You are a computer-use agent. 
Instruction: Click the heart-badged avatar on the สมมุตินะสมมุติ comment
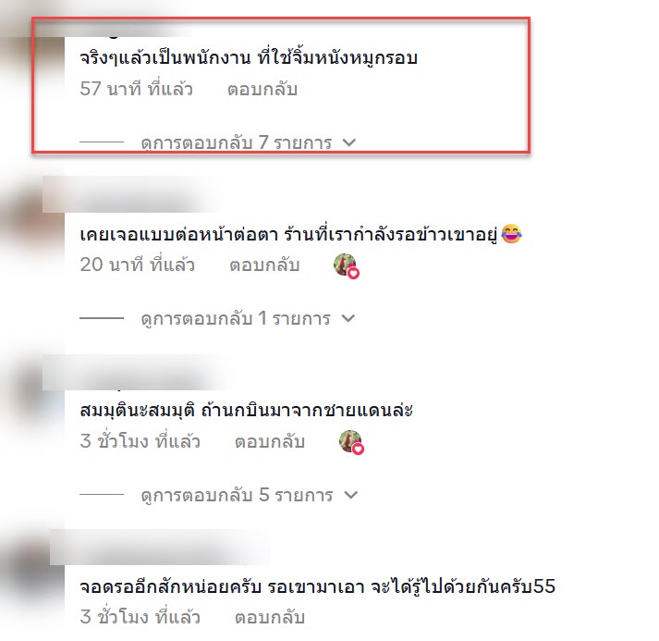click(x=351, y=442)
